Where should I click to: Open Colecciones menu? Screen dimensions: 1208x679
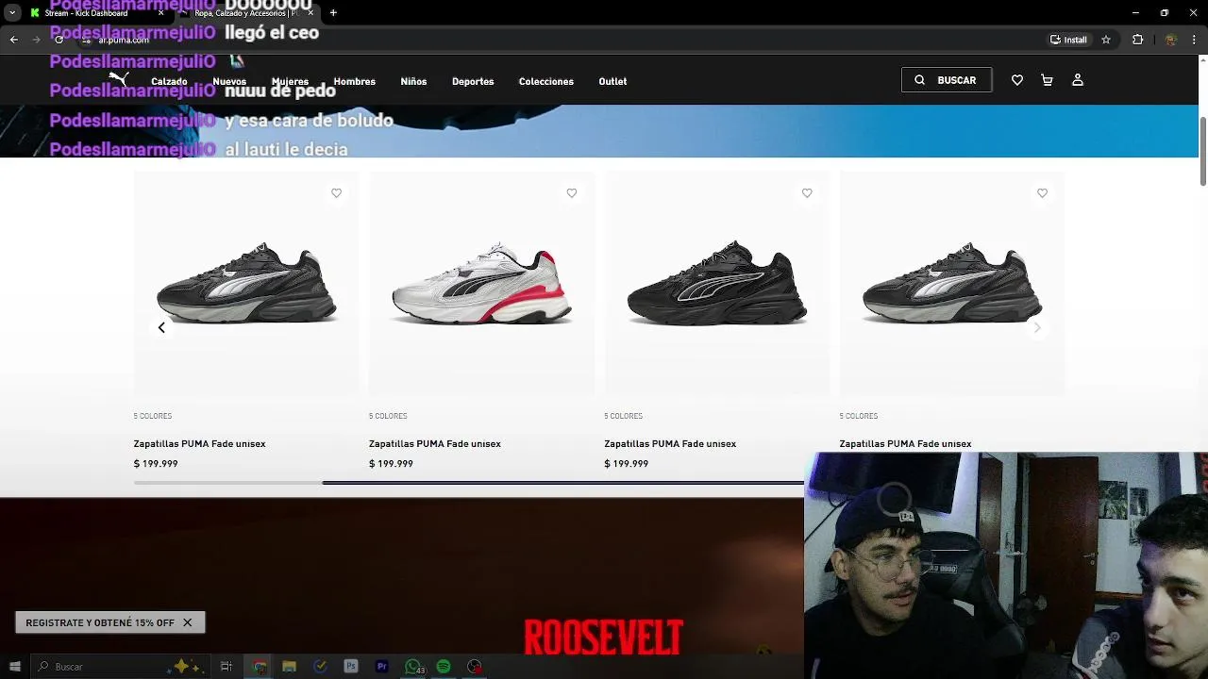(546, 81)
